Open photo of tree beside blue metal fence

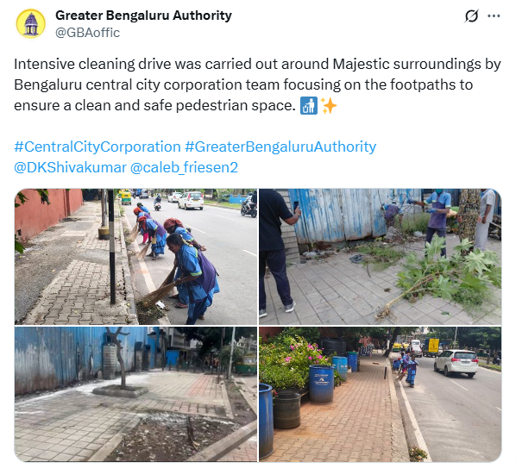tap(136, 394)
